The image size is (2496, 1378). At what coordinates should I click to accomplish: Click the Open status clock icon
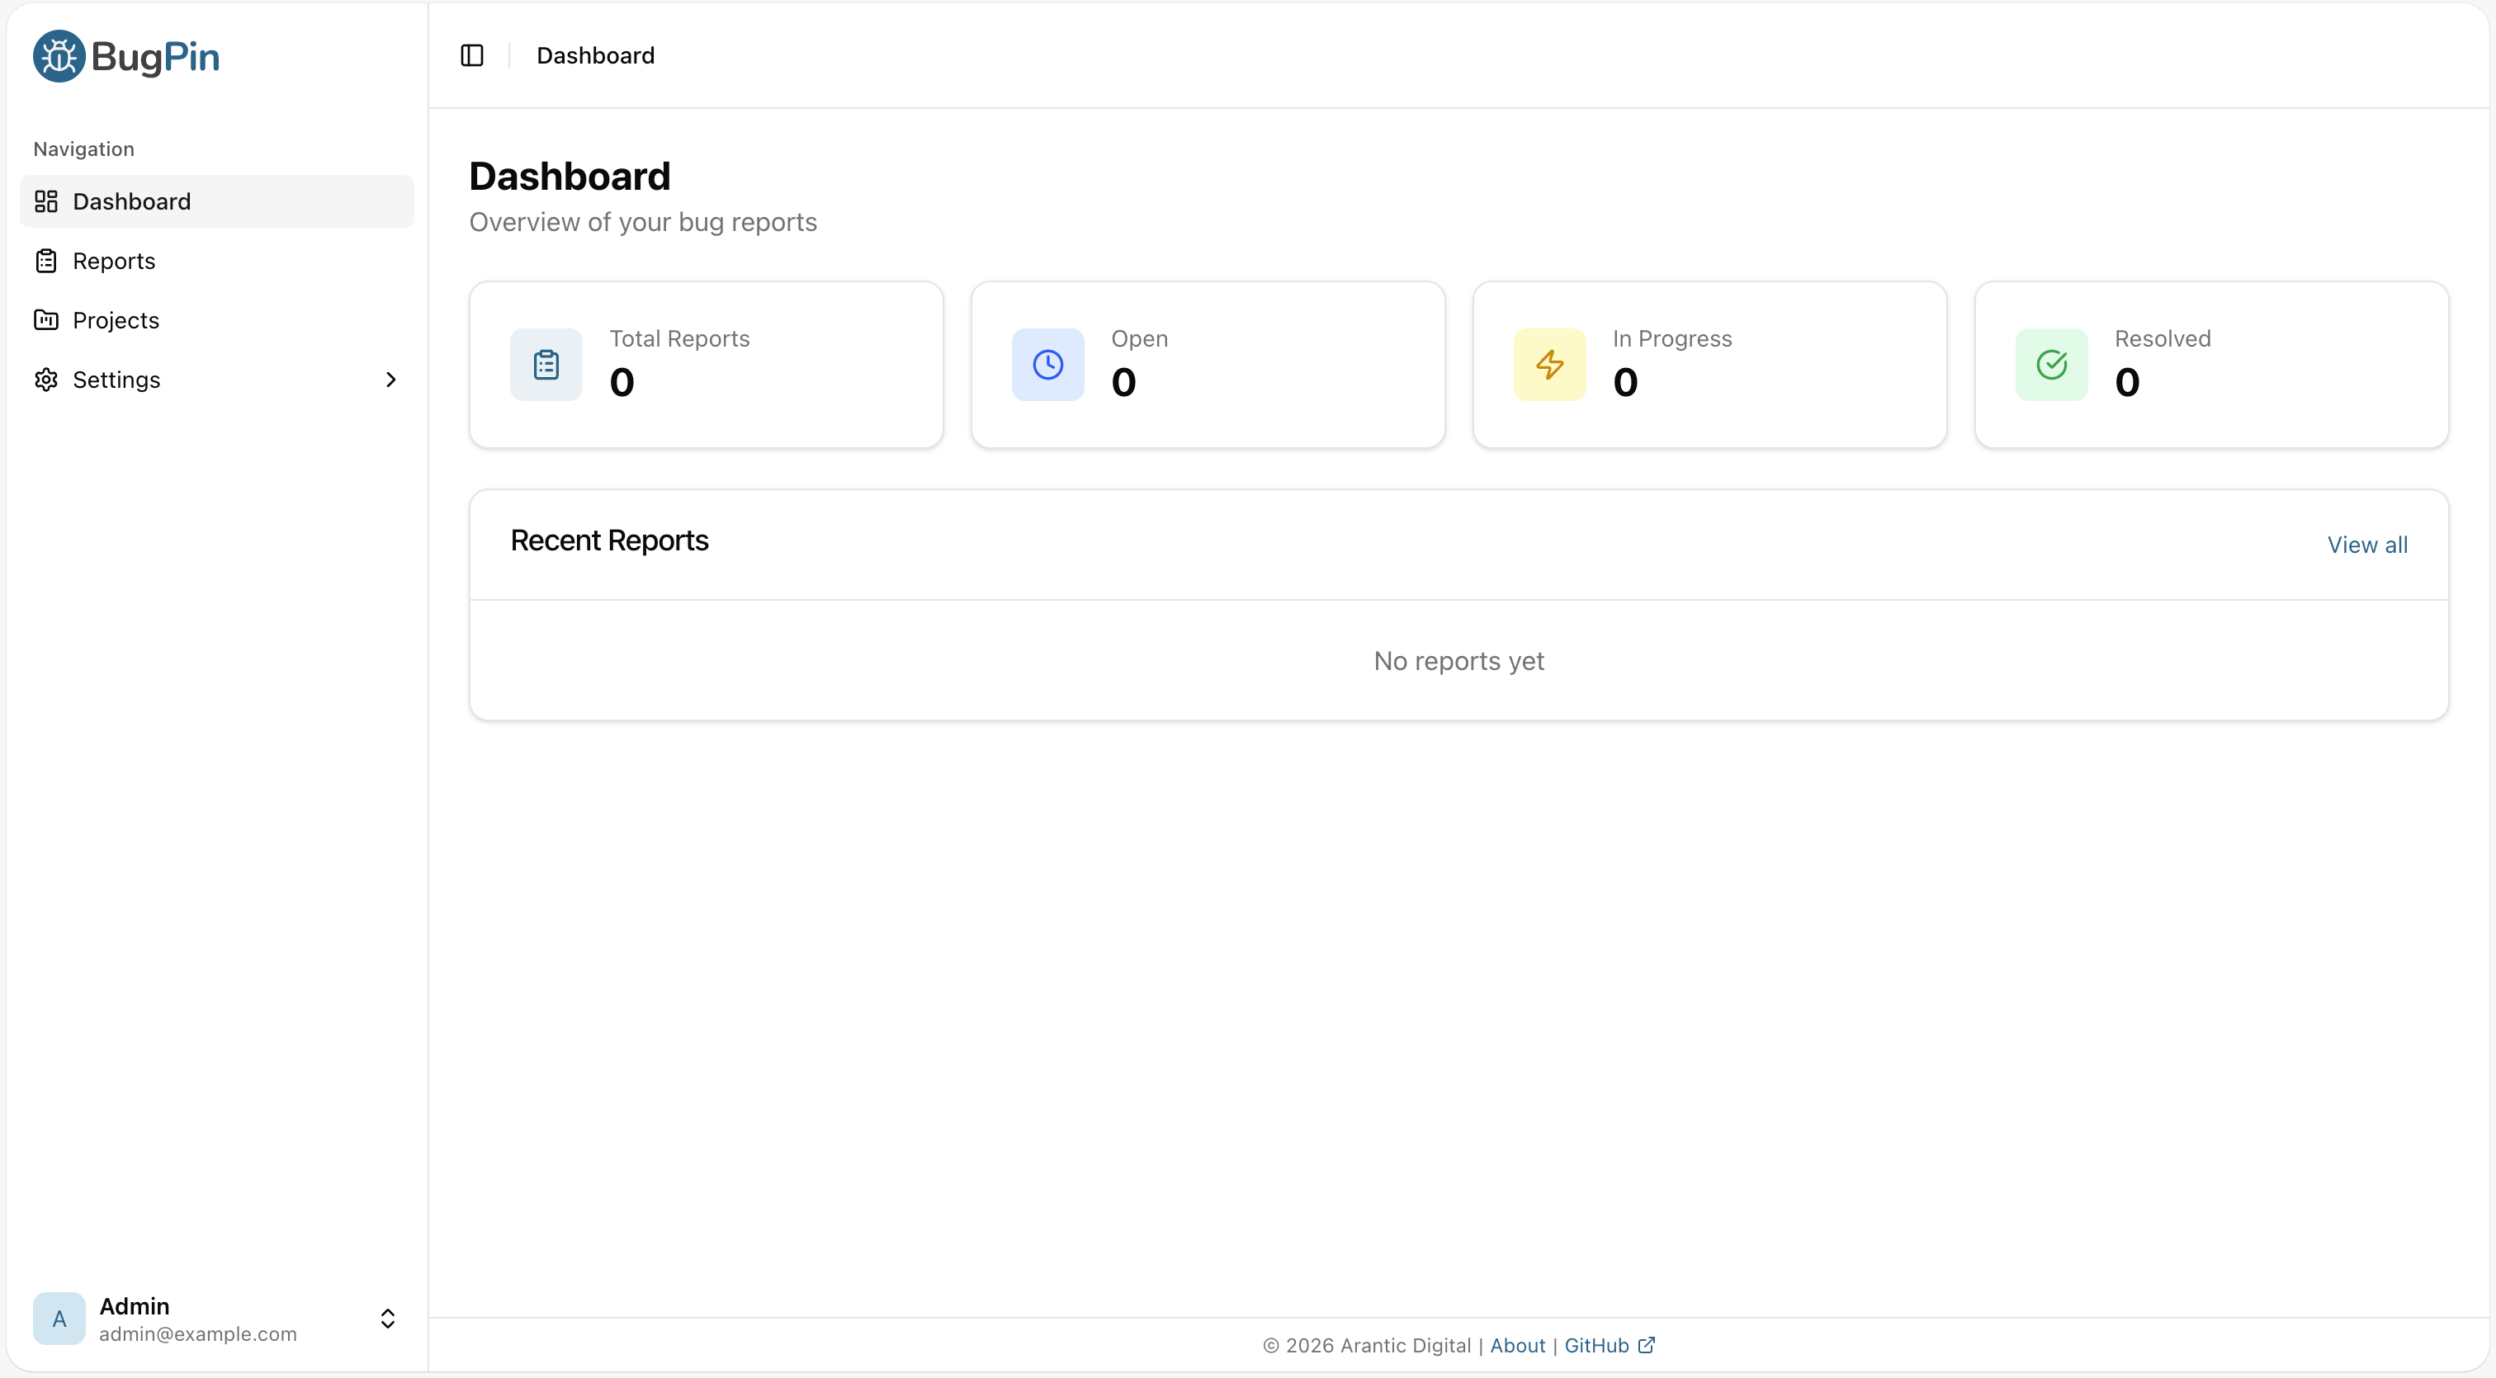(x=1047, y=364)
